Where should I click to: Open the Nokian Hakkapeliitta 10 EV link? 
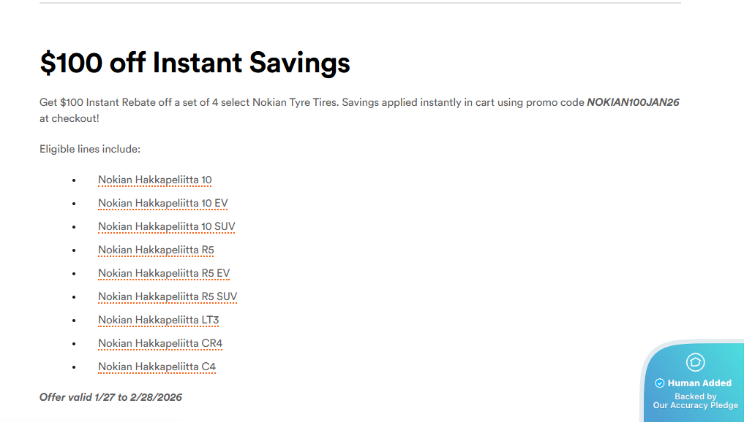click(162, 203)
